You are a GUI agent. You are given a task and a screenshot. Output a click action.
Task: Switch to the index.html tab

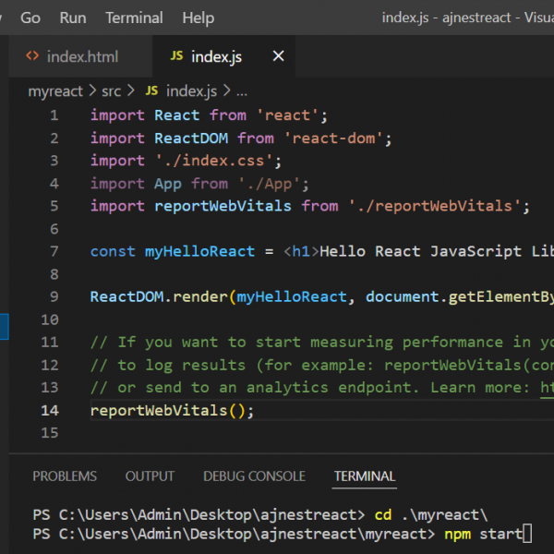tap(81, 56)
